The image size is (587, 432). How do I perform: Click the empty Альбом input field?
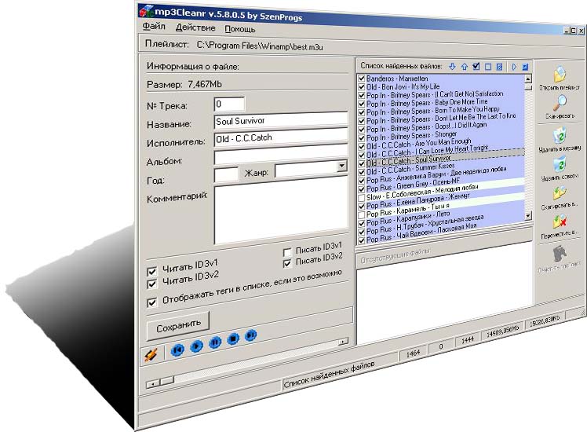tap(281, 155)
